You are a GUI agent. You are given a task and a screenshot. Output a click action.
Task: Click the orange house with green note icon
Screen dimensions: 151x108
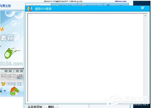(x=14, y=91)
